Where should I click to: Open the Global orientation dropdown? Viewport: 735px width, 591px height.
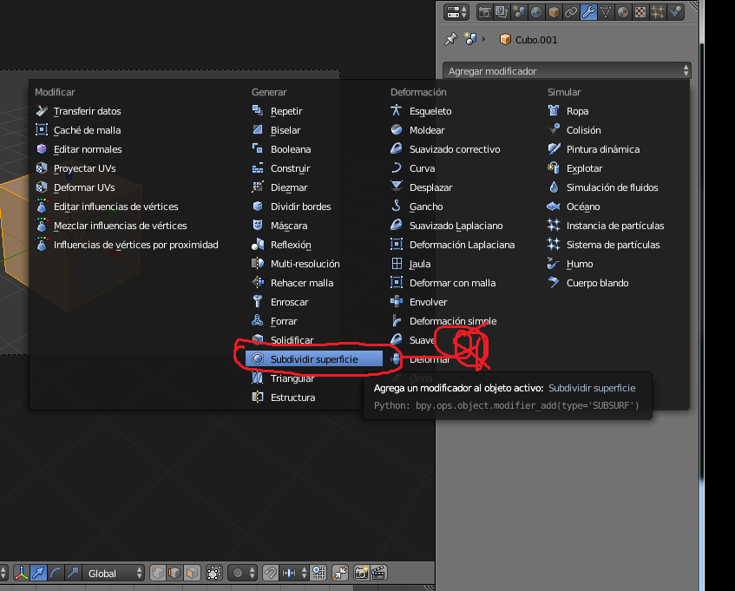coord(114,573)
